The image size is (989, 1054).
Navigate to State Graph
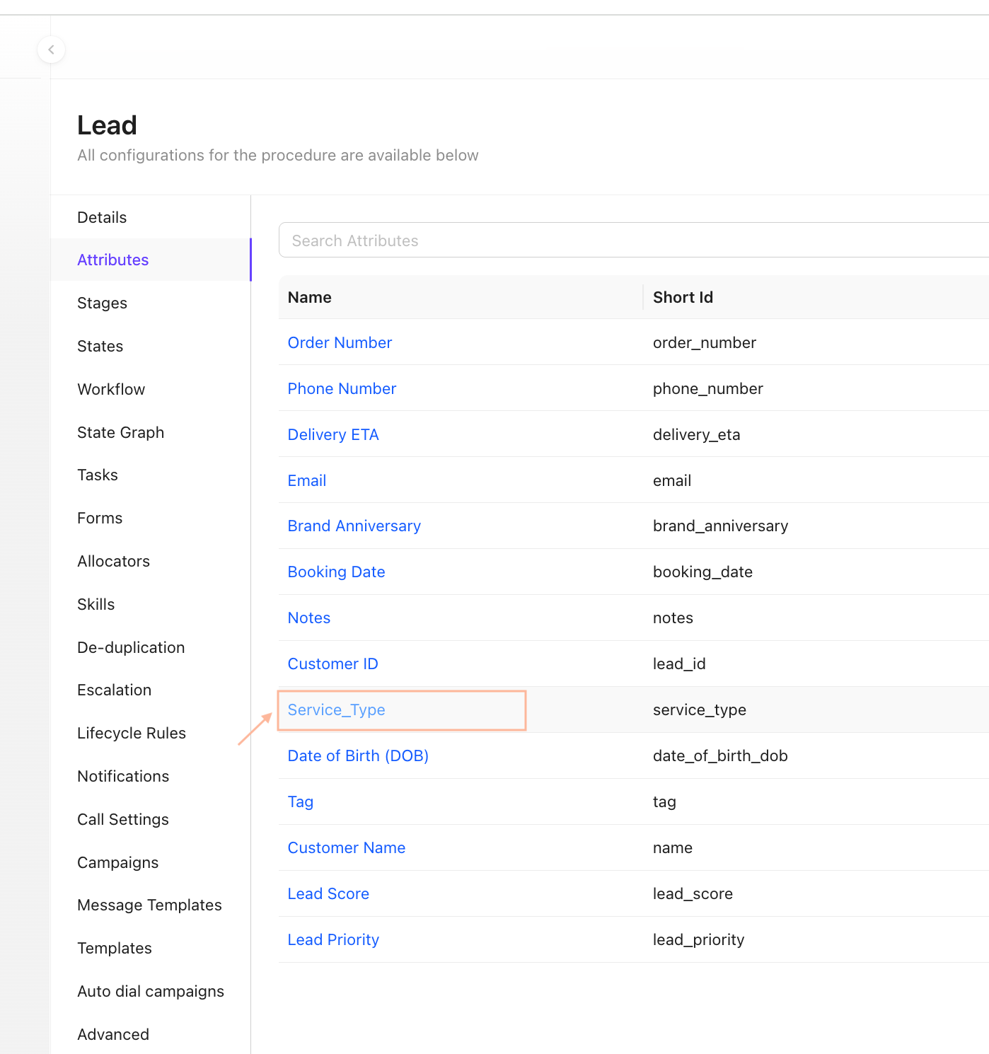120,432
